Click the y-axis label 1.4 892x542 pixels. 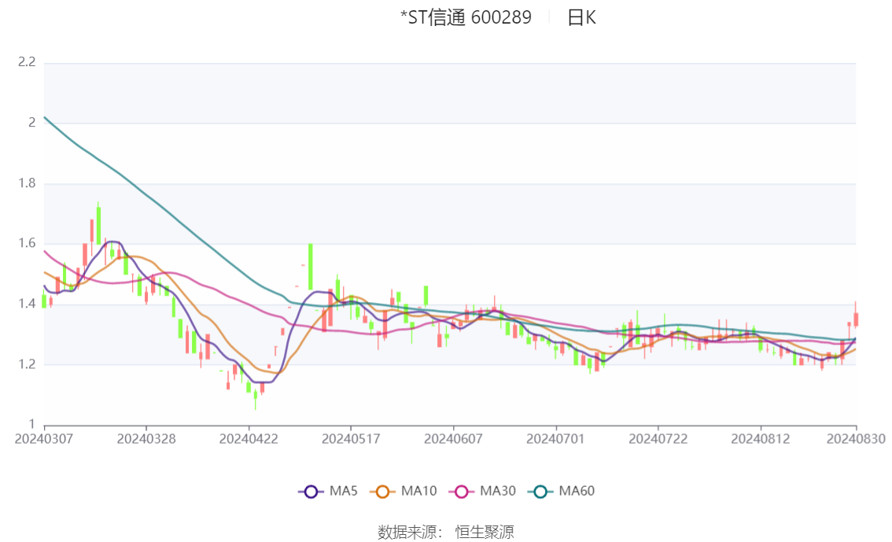tap(27, 304)
